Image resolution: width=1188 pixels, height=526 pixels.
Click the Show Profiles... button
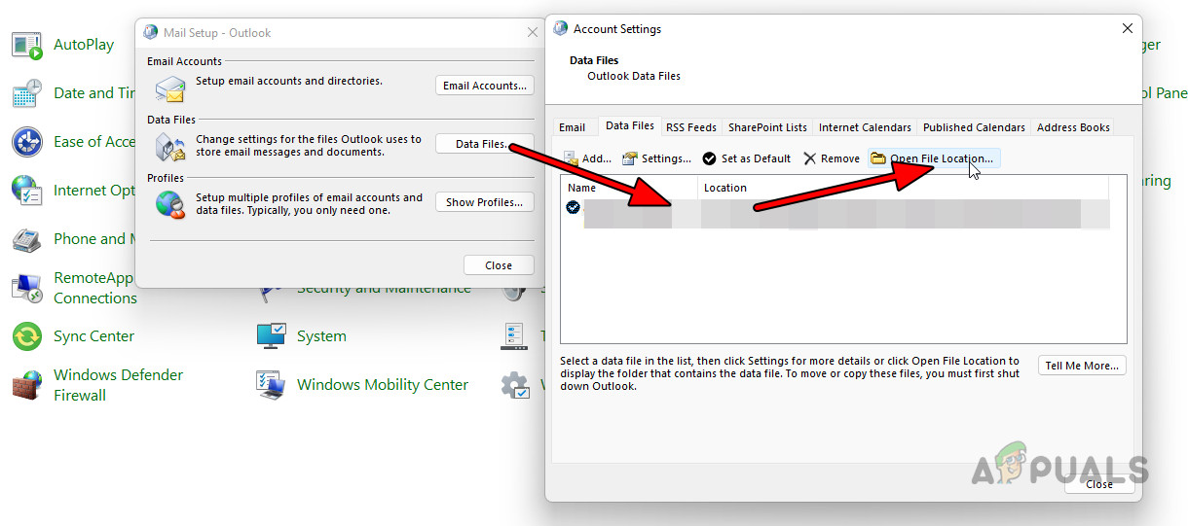tap(485, 202)
